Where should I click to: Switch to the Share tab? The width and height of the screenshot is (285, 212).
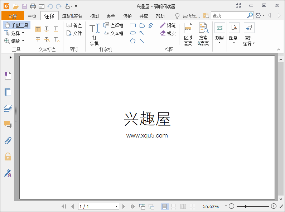[144, 16]
